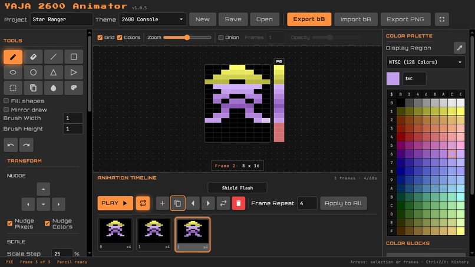475x267 pixels.
Task: Click the Export bB button
Action: pos(309,19)
